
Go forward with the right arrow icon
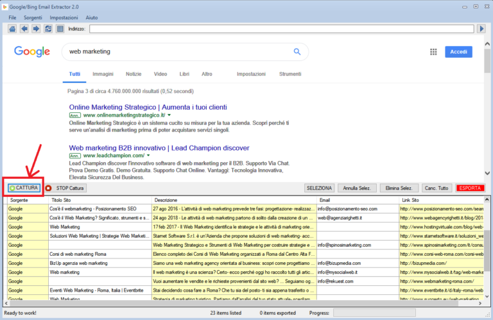coord(36,29)
